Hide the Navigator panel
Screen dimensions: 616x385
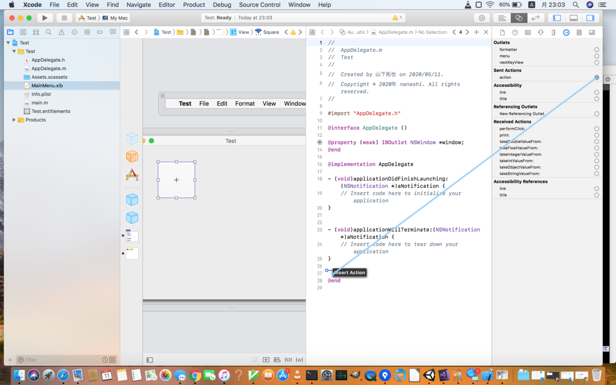click(x=557, y=18)
